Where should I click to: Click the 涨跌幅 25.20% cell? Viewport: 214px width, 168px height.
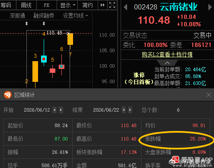(176, 139)
